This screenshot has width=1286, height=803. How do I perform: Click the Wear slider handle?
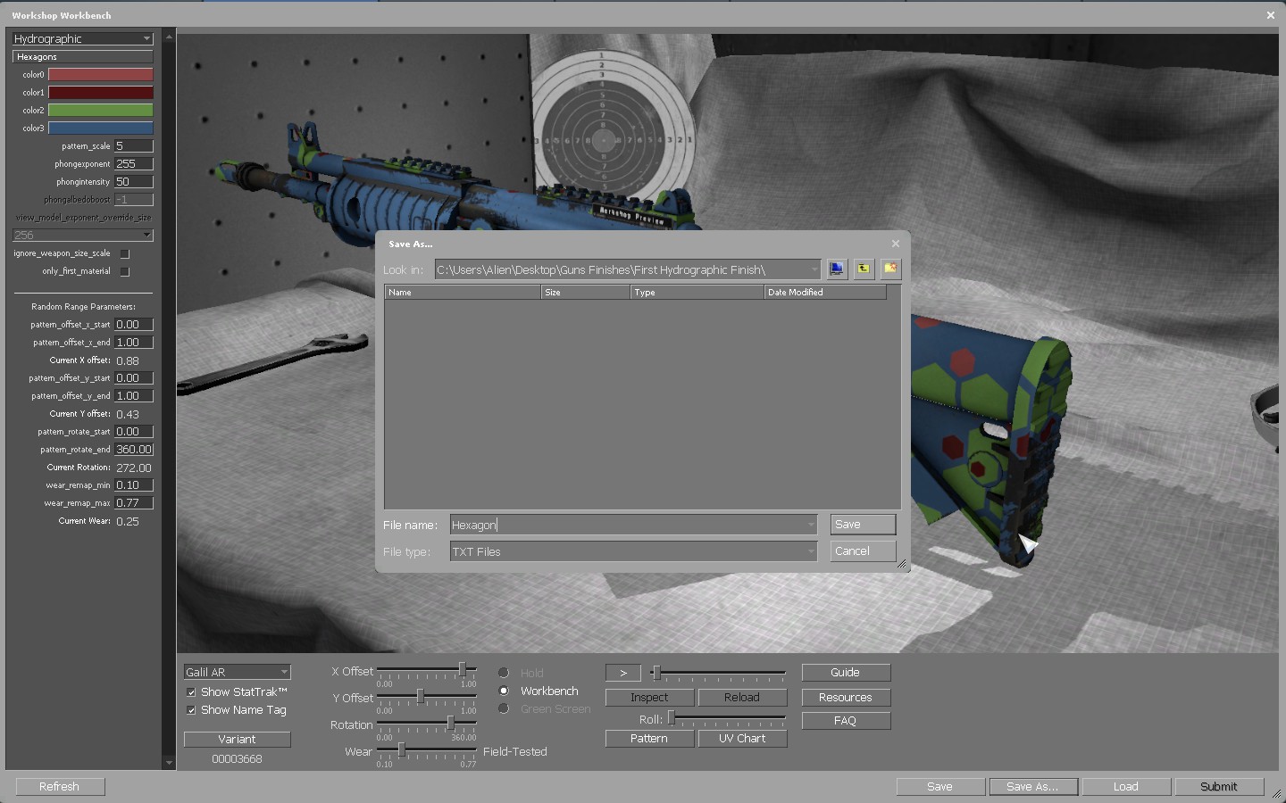click(x=402, y=749)
